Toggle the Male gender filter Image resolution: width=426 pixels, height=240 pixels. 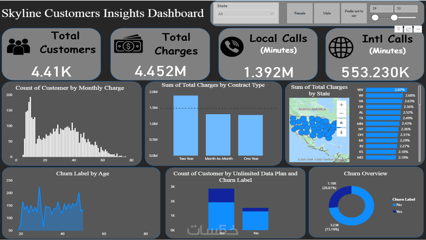pyautogui.click(x=327, y=13)
